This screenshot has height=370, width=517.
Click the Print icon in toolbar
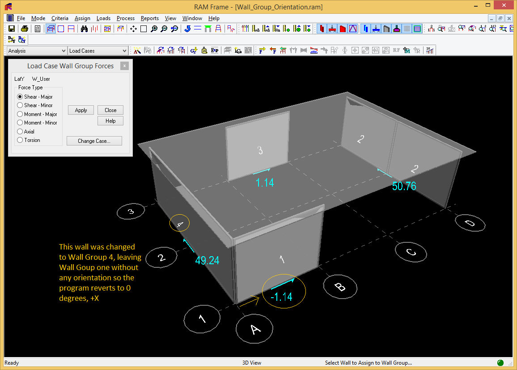pos(25,29)
